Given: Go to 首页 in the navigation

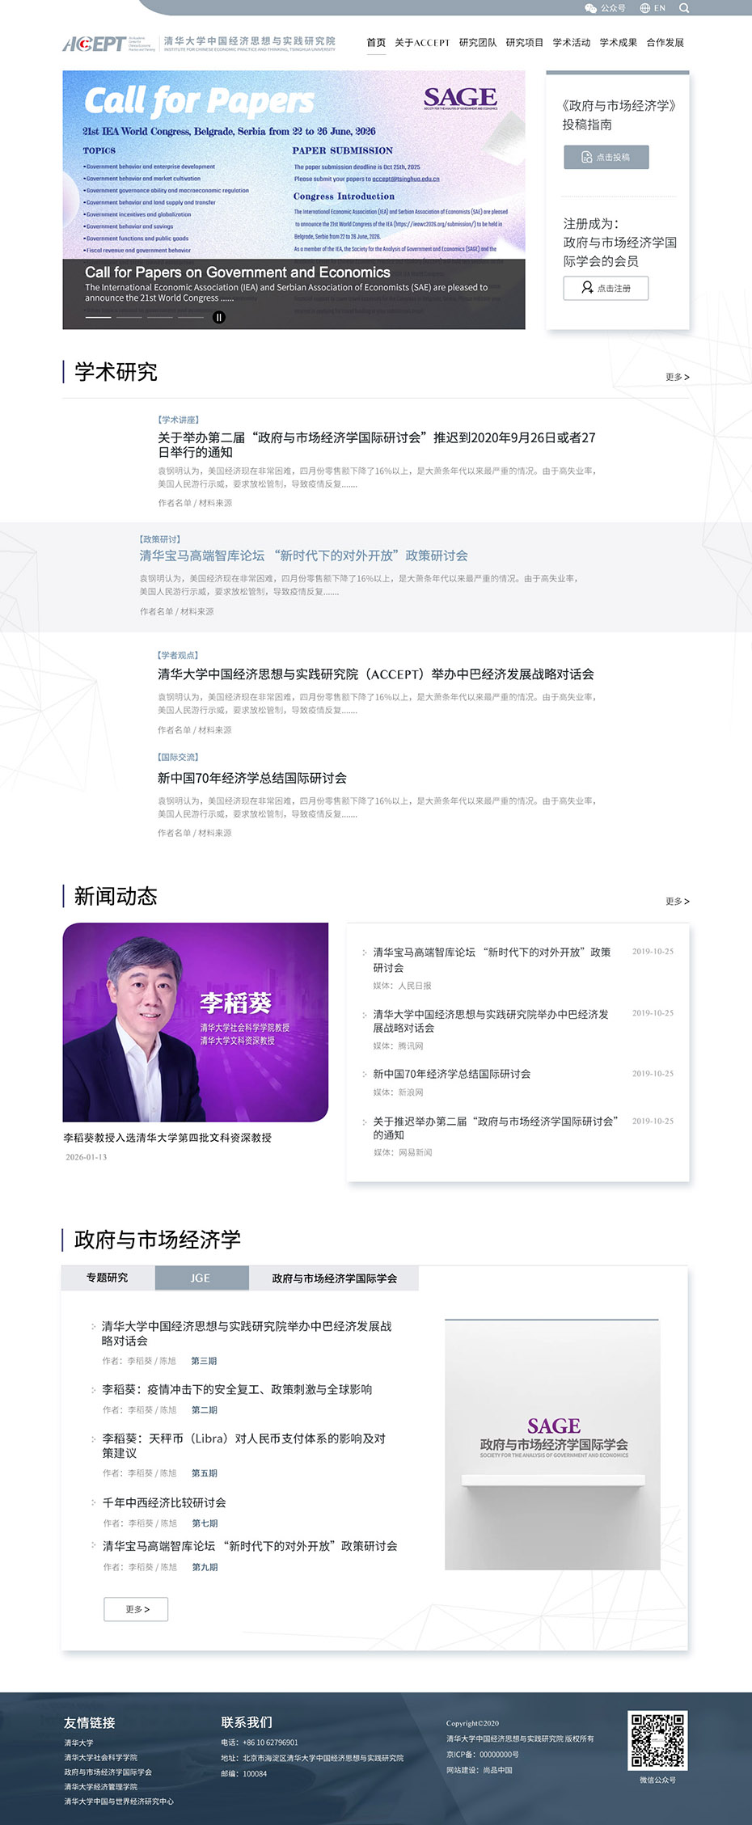Looking at the screenshot, I should (x=376, y=43).
